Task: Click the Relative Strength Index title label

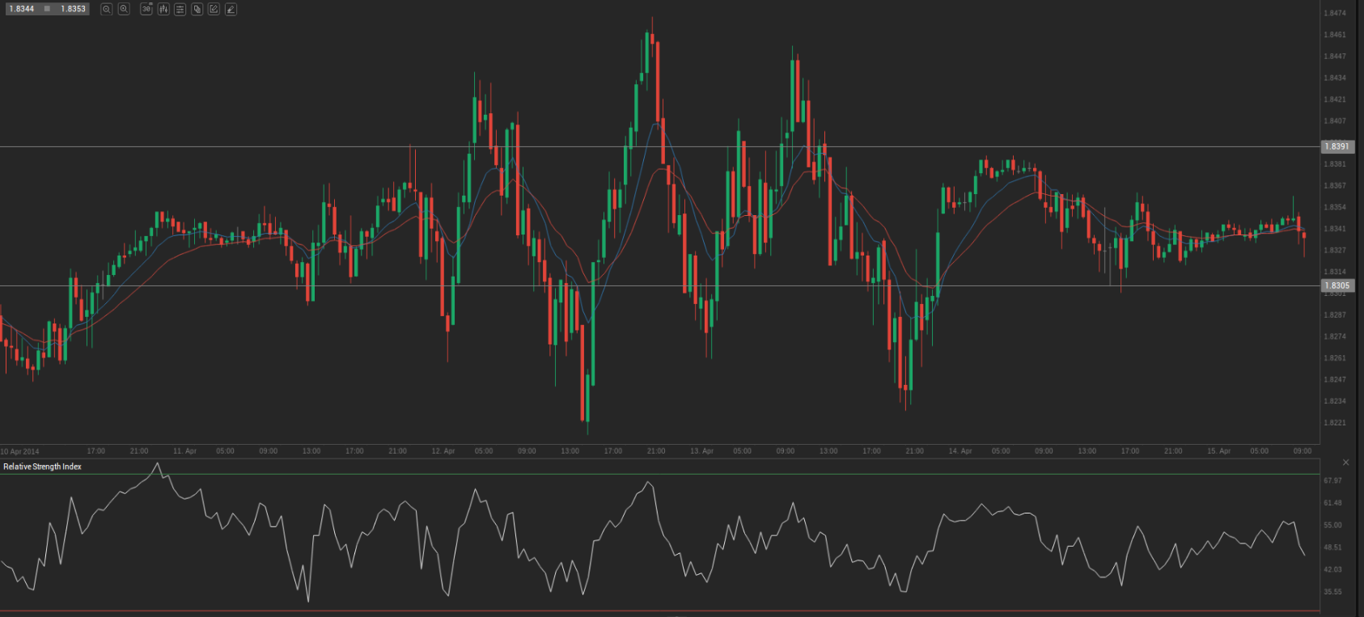Action: pyautogui.click(x=42, y=467)
